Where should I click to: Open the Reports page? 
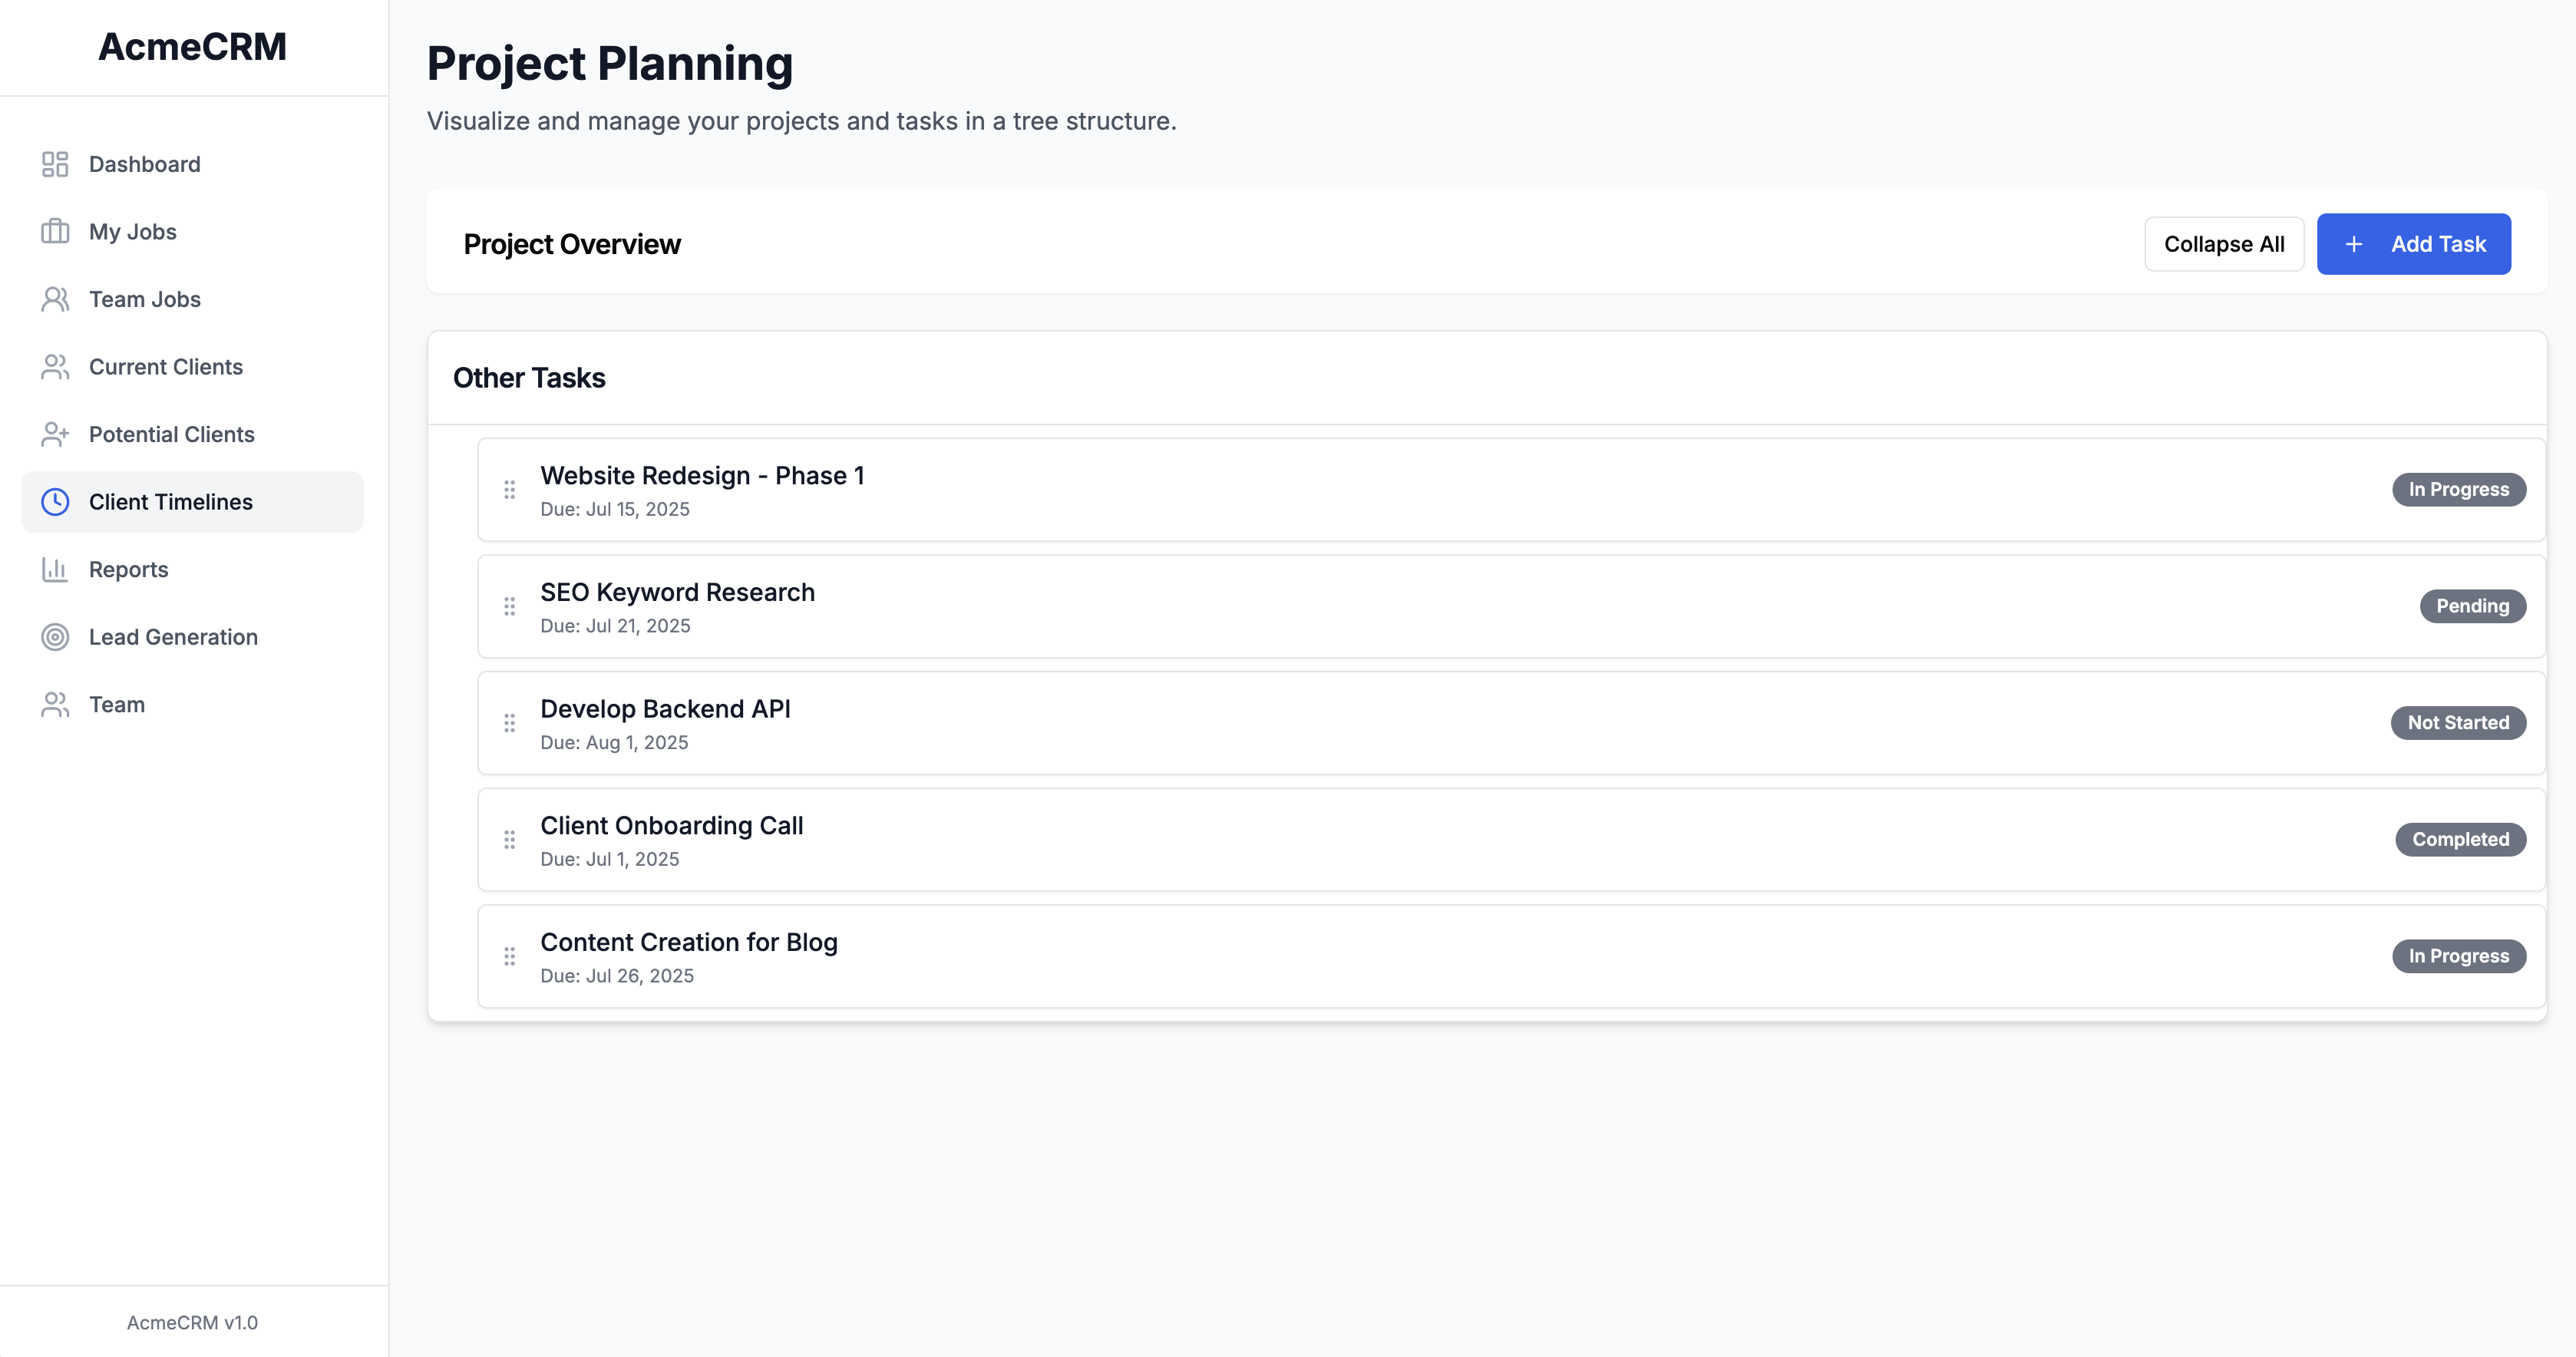point(192,569)
